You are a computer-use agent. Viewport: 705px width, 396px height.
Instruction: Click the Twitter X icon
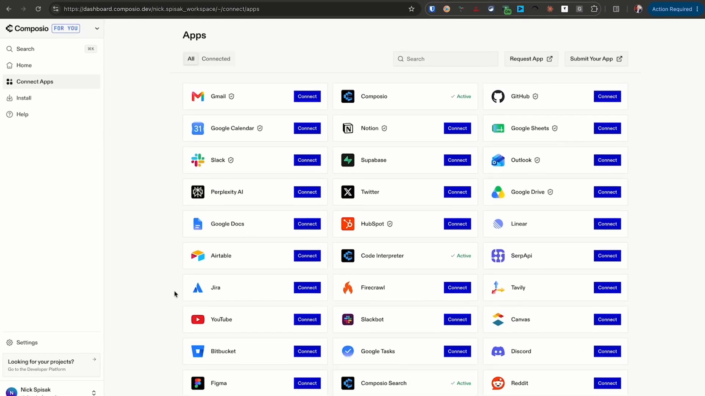(x=348, y=192)
